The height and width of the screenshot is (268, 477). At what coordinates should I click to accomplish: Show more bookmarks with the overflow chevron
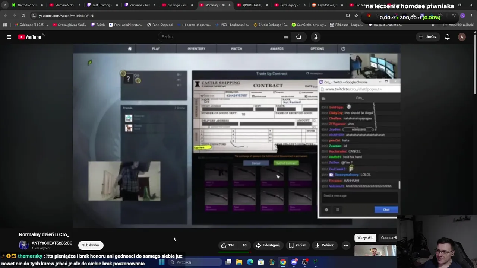433,25
